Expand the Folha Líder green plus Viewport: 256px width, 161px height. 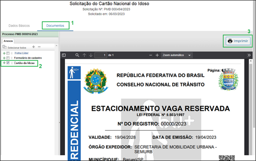click(x=4, y=53)
